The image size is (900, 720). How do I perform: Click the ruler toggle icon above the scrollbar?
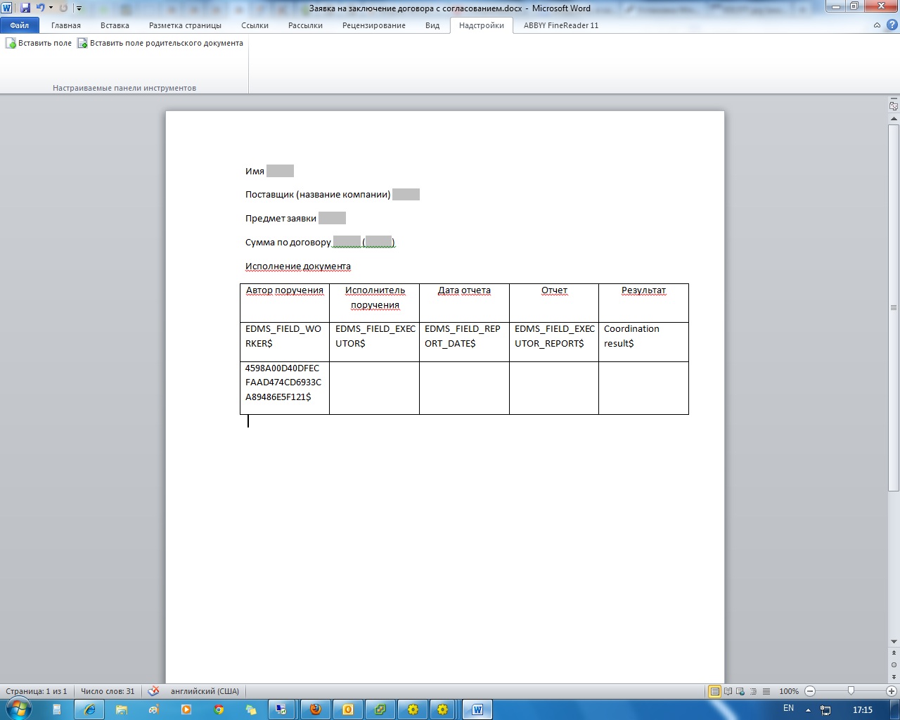(x=894, y=106)
